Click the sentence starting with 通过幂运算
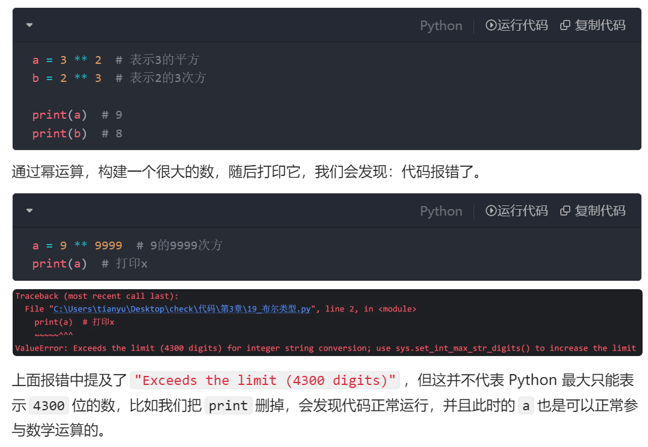Screen dimensions: 648x447 (247, 171)
